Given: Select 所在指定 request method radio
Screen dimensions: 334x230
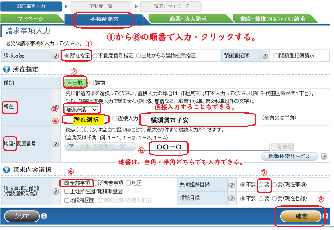Looking at the screenshot, I should 67,56.
